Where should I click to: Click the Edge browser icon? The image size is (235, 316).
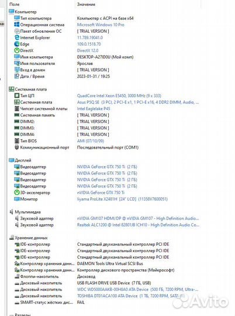[17, 44]
